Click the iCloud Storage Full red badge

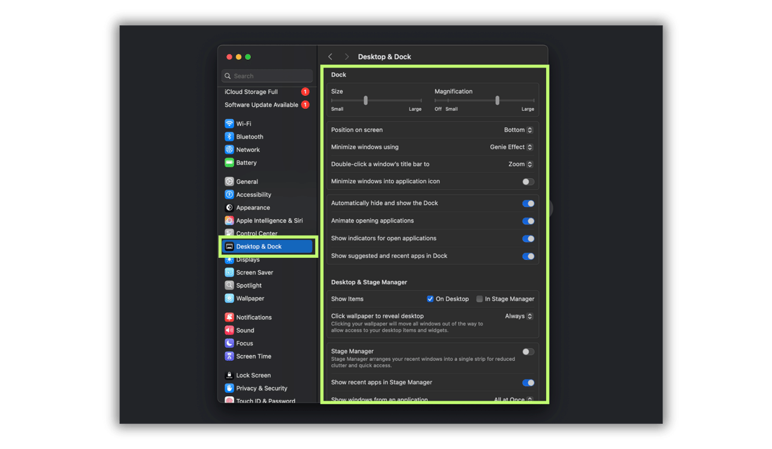pyautogui.click(x=305, y=92)
